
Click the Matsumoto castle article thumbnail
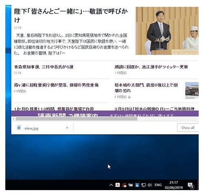tap(192, 90)
